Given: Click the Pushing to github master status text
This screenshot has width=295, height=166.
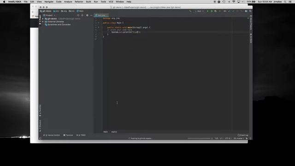Looking at the screenshot, I should coord(140,138).
